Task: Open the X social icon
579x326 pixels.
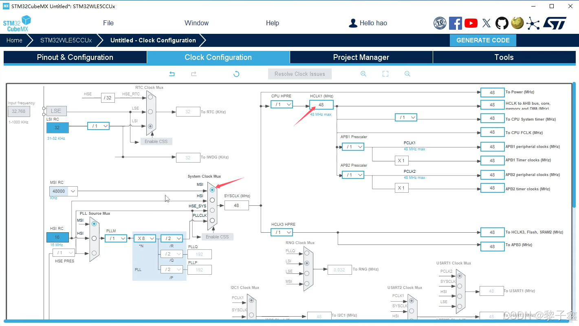Action: pyautogui.click(x=487, y=23)
